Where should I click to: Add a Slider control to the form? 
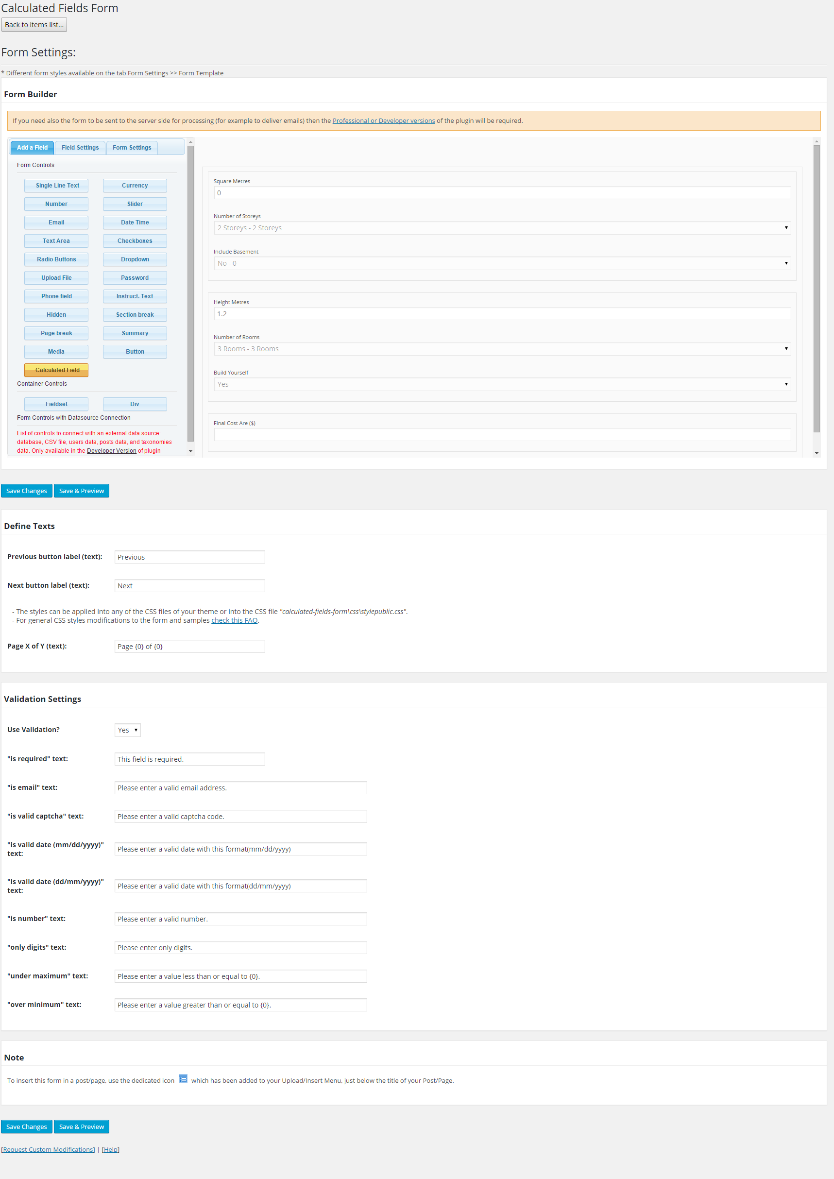(135, 204)
